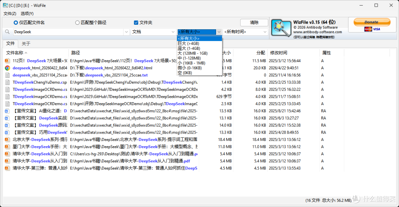Image resolution: width=399 pixels, height=207 pixels.
Task: Sort by 路径 column header
Action: pyautogui.click(x=76, y=53)
